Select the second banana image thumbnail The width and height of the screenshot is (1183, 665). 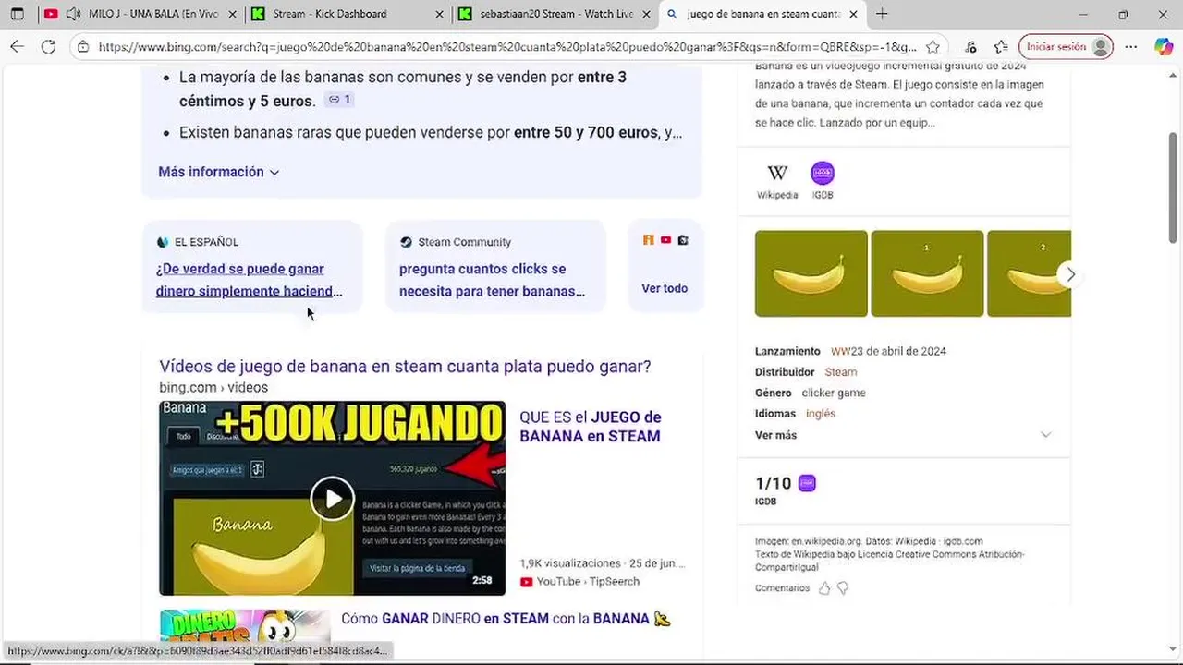tap(927, 274)
